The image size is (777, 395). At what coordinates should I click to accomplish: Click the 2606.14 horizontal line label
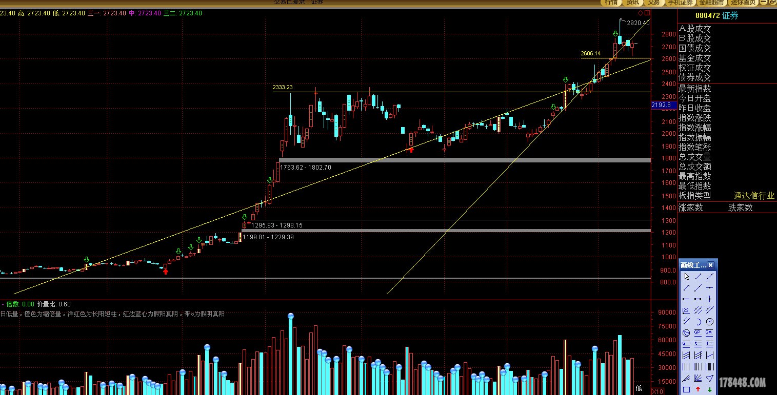[591, 53]
